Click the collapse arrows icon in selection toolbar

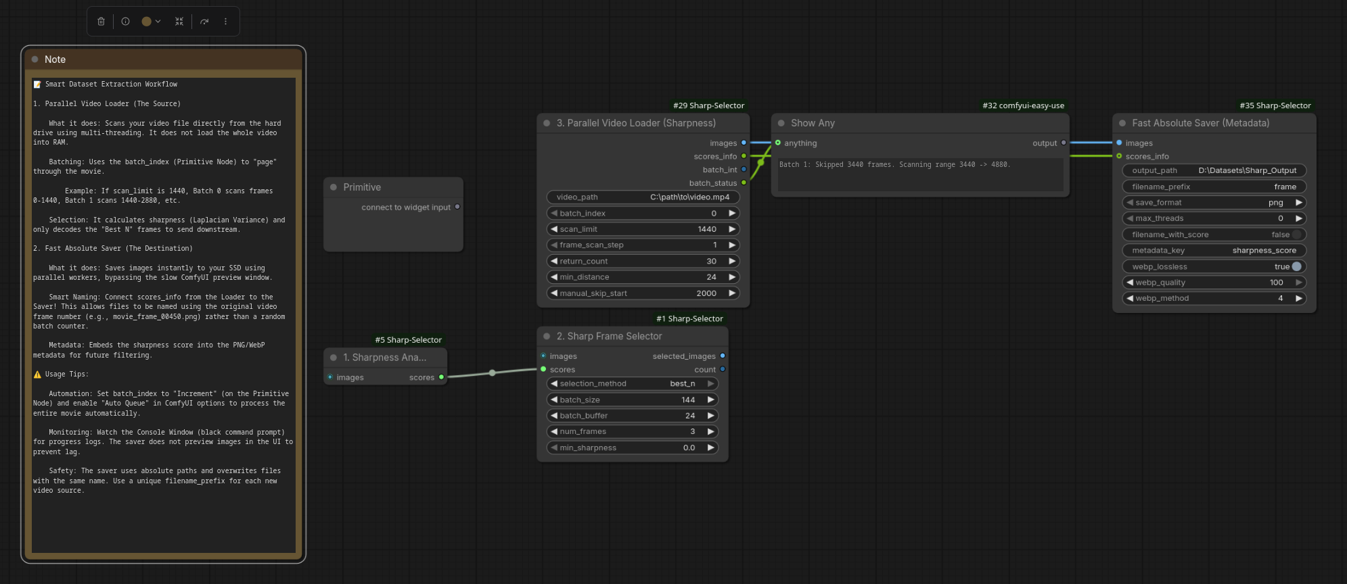[179, 22]
